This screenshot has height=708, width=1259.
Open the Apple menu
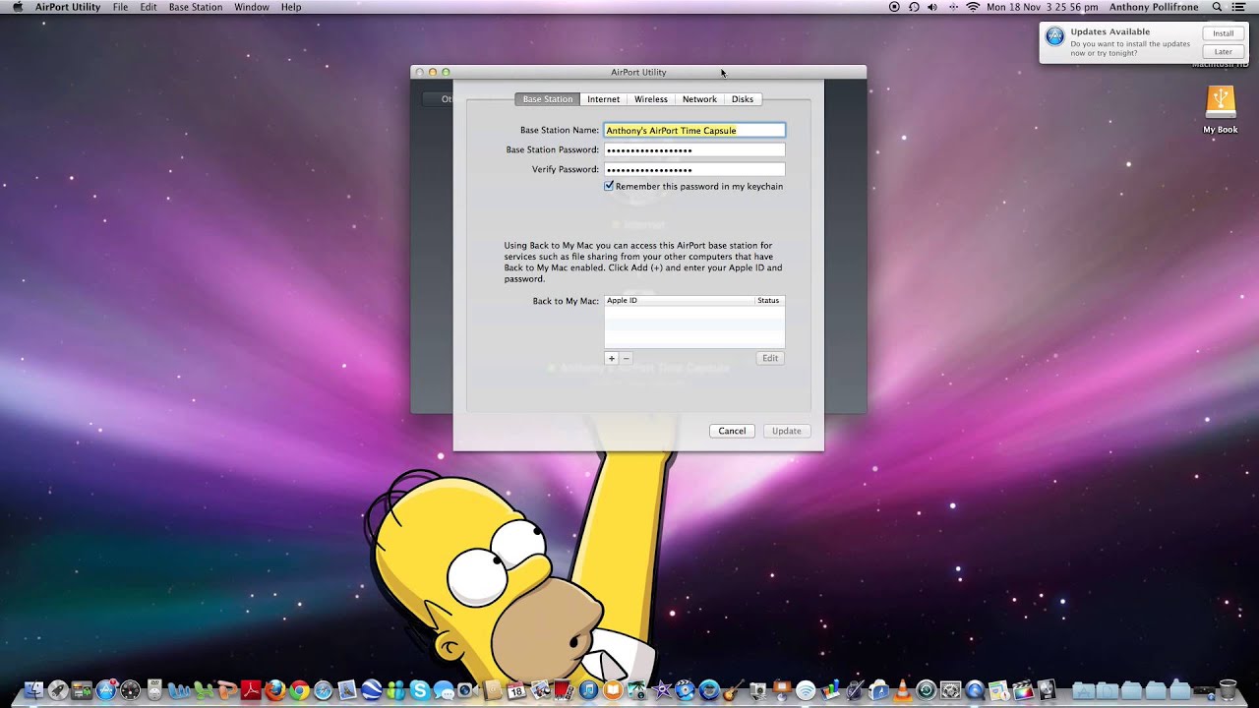click(x=17, y=7)
